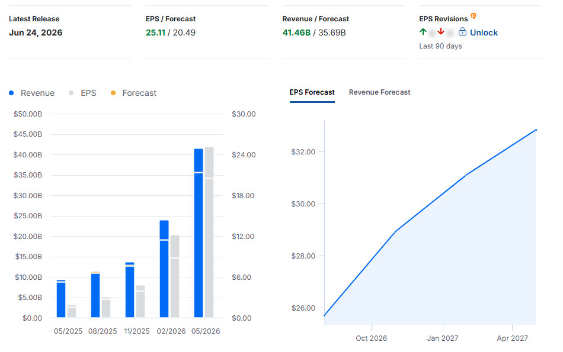
Task: Click the '$26.00' forecast axis label
Action: point(303,308)
